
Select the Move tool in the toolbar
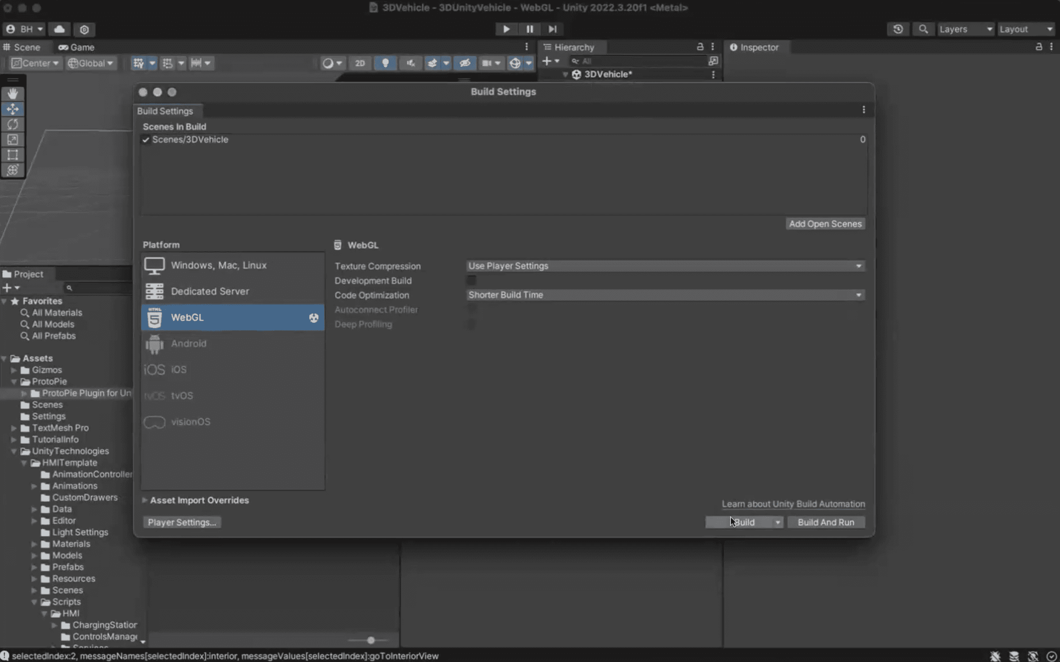click(x=13, y=109)
